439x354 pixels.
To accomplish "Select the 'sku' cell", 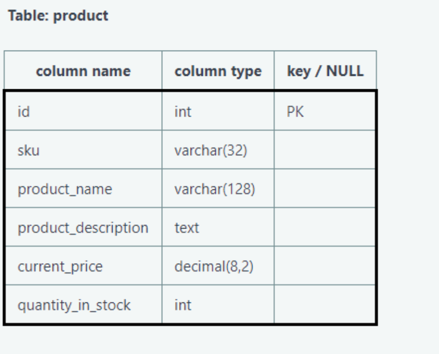I will click(84, 150).
